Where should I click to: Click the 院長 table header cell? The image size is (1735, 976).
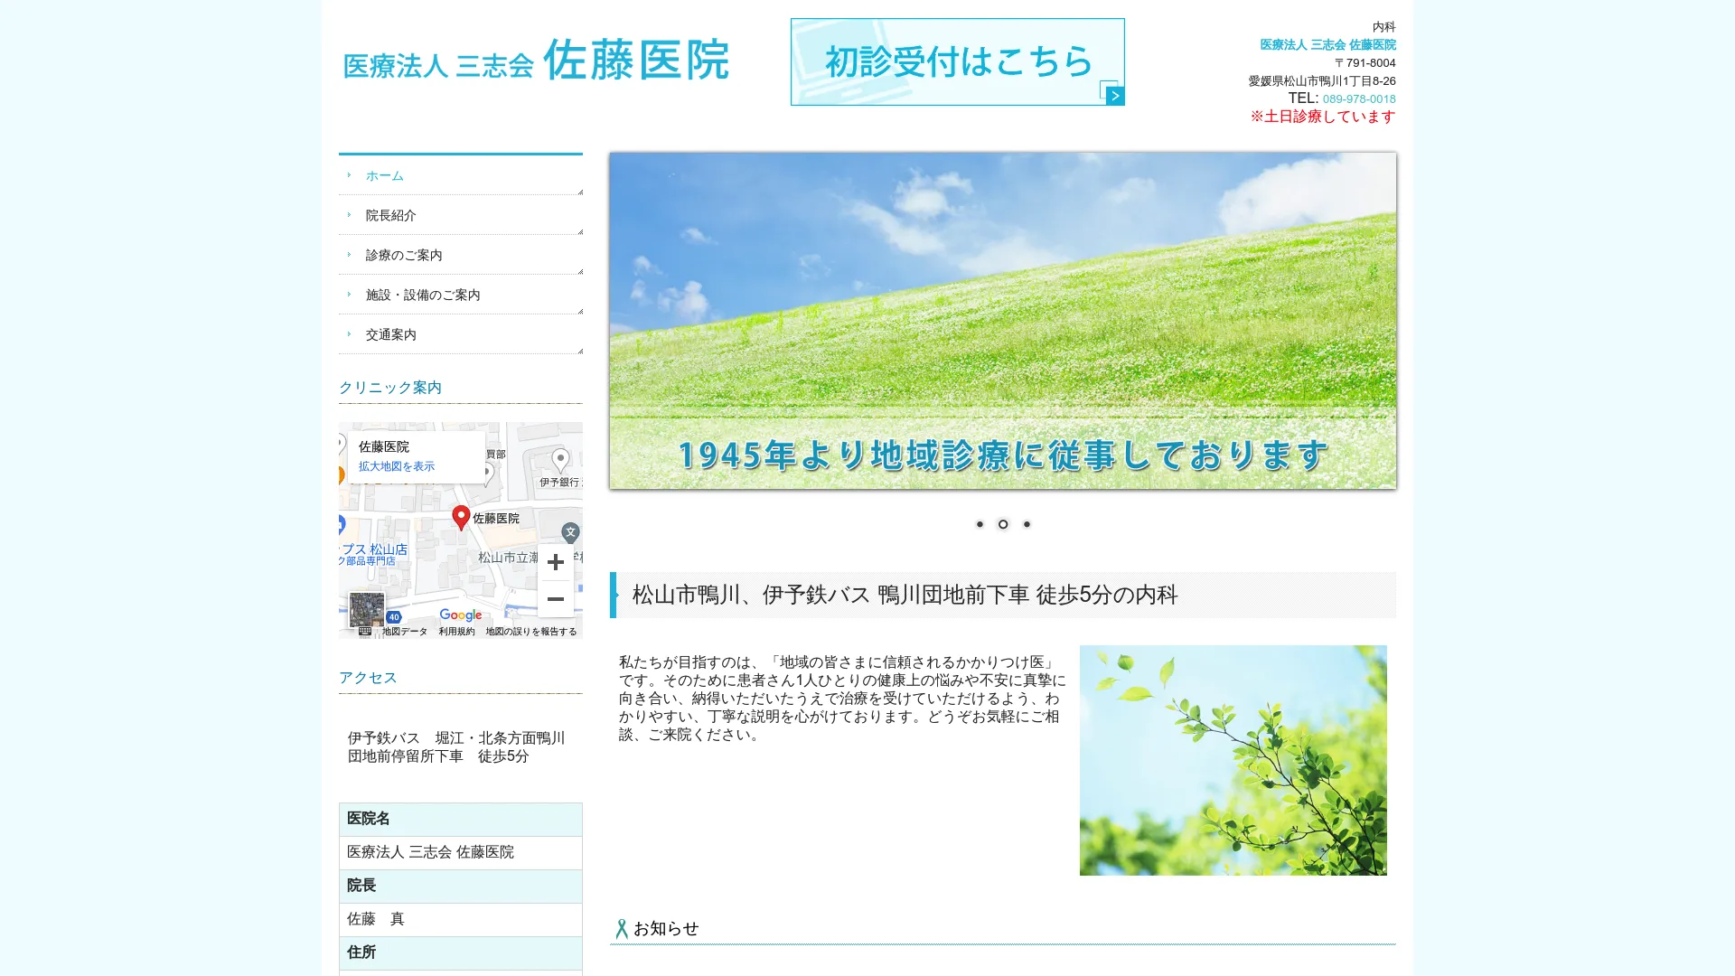click(460, 886)
